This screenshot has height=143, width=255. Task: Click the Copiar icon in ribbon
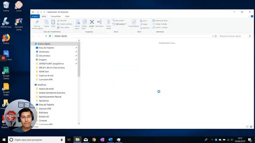(46, 22)
